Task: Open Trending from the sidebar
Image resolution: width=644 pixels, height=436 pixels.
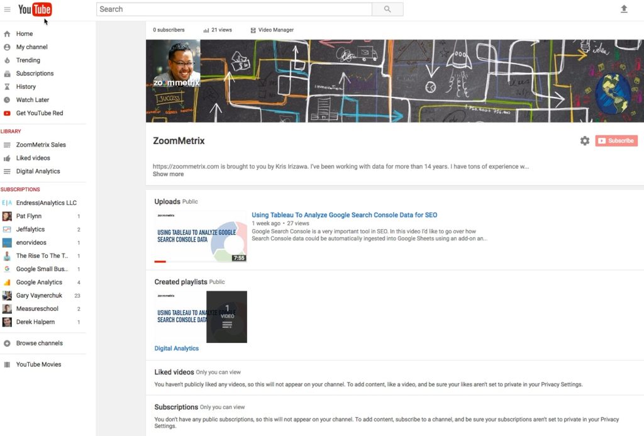Action: (28, 60)
